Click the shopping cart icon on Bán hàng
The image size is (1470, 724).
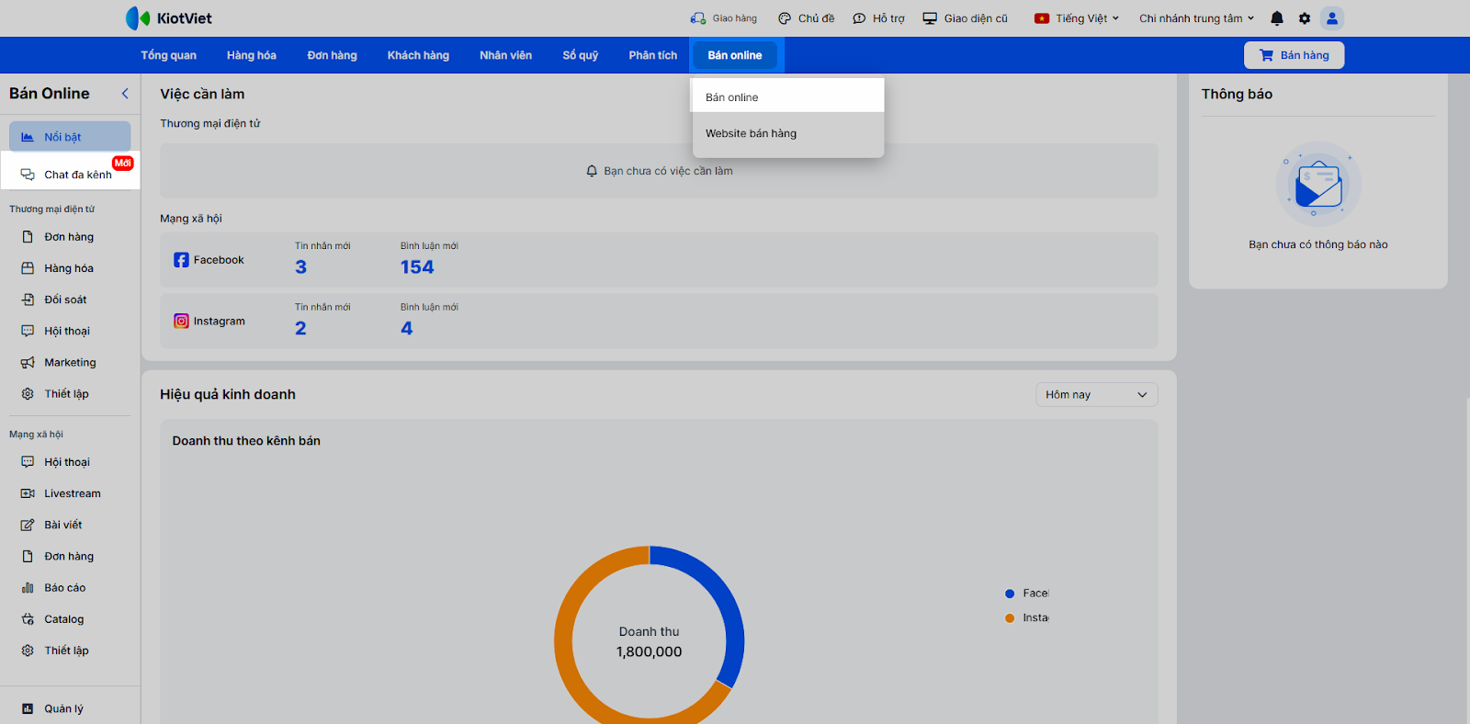tap(1266, 55)
